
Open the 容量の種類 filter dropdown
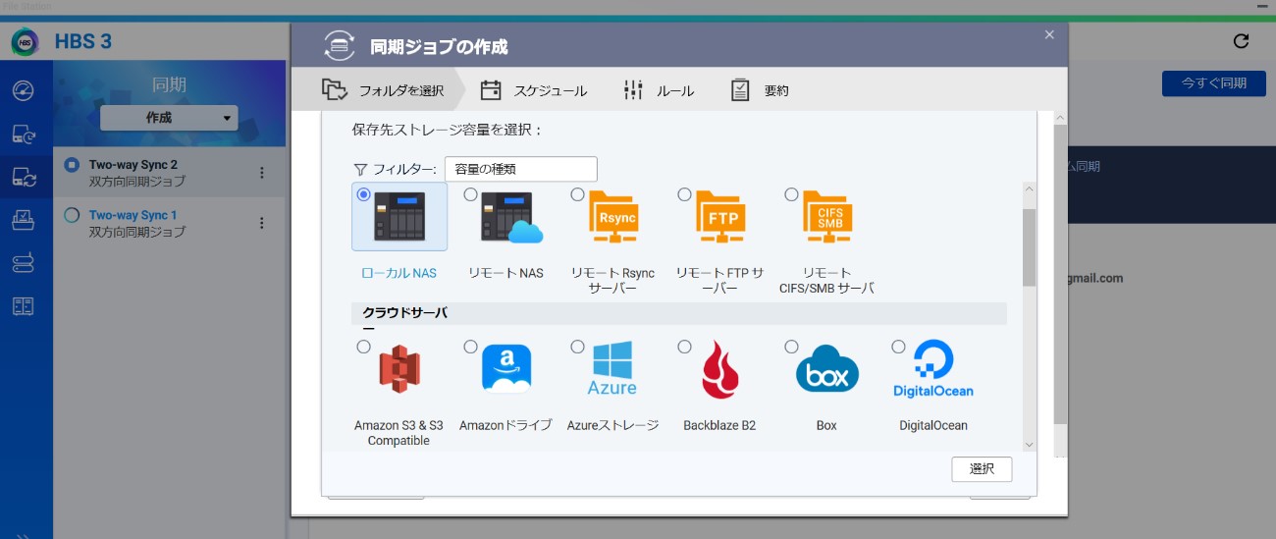pyautogui.click(x=520, y=169)
